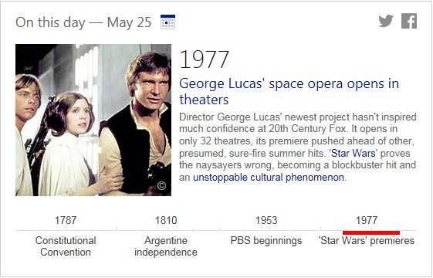The width and height of the screenshot is (433, 278).
Task: Select the 1810 timeline year
Action: [x=166, y=220]
